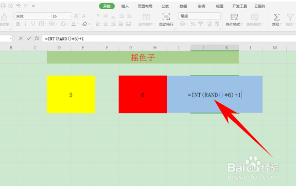Toggle Center horizontal alignment
This screenshot has width=296, height=187.
pyautogui.click(x=106, y=24)
